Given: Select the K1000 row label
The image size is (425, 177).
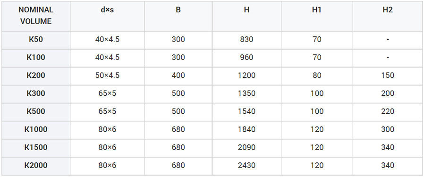Looking at the screenshot, I should pos(36,130).
